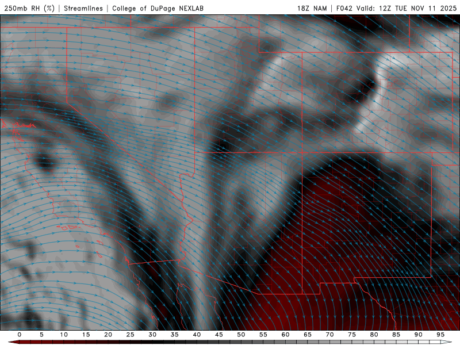Click the colorbar label "15"

pyautogui.click(x=86, y=335)
